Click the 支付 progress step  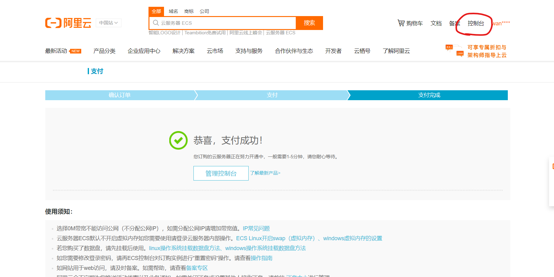(272, 95)
